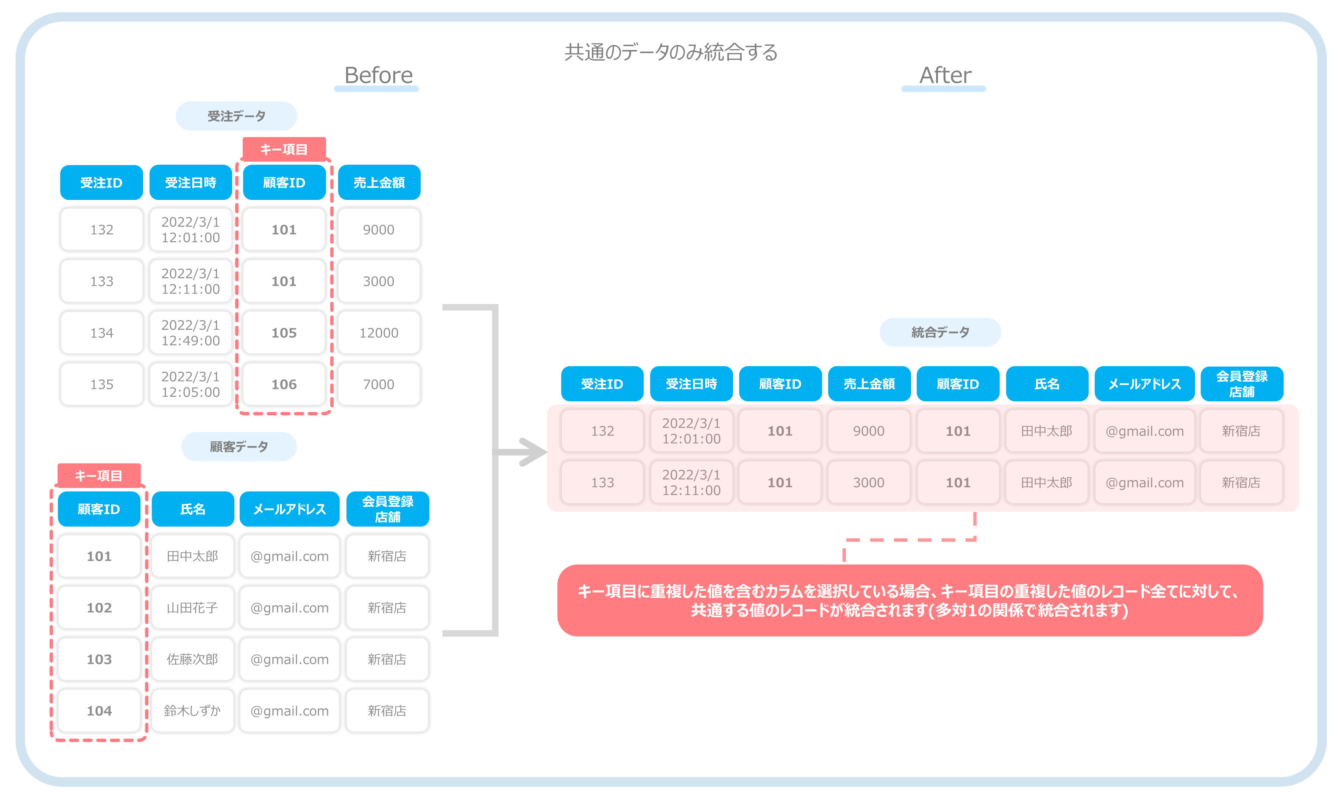Click 顧客ID header in the 顧客データ table
The image size is (1342, 805).
click(99, 509)
